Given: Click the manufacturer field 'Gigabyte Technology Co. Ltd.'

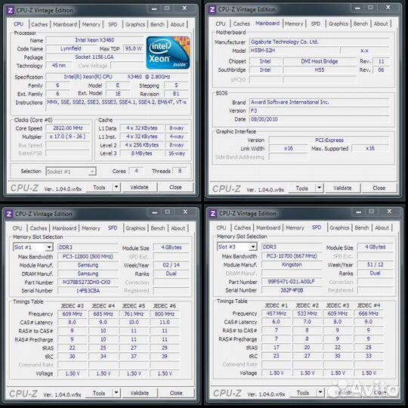Looking at the screenshot, I should pos(320,42).
